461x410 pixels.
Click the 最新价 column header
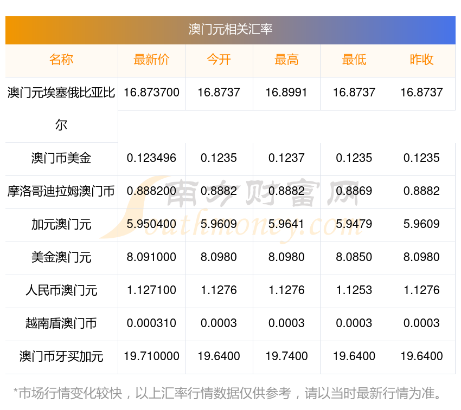pos(151,60)
